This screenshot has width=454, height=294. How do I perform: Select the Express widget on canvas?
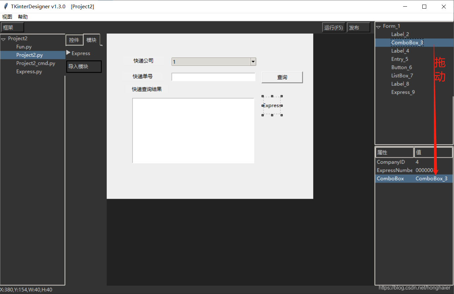[272, 105]
